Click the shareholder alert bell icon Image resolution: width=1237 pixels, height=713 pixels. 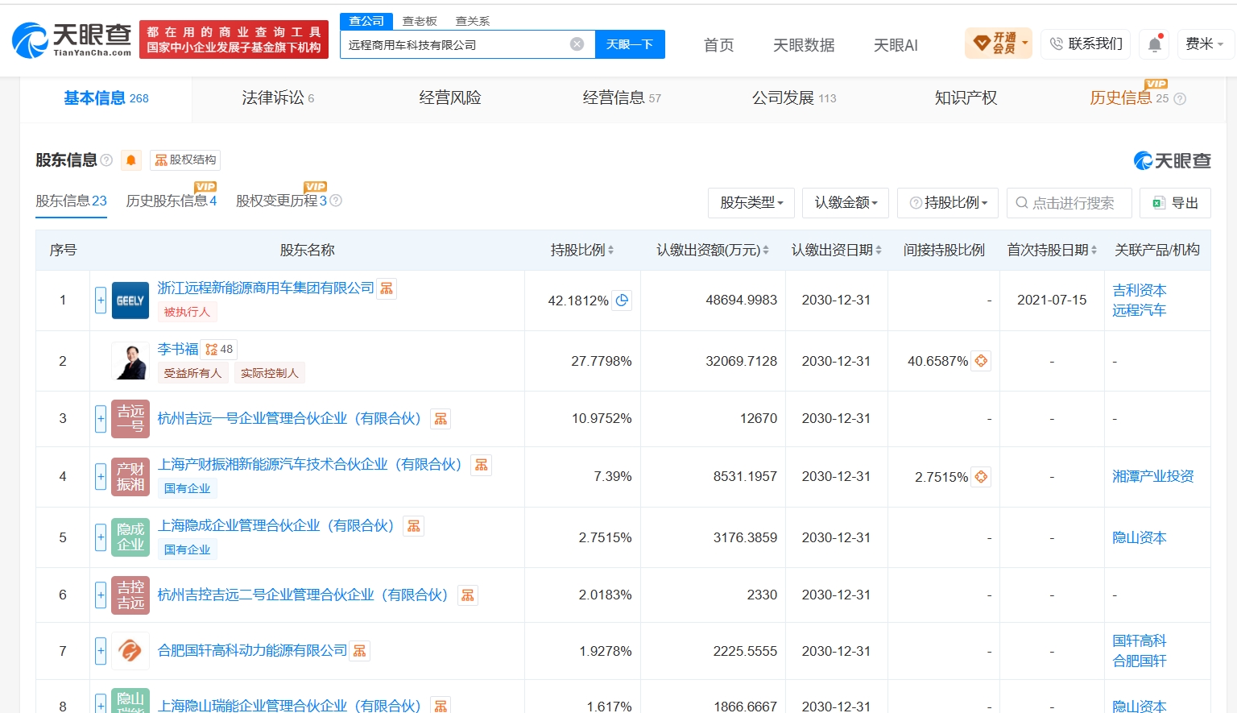coord(130,160)
